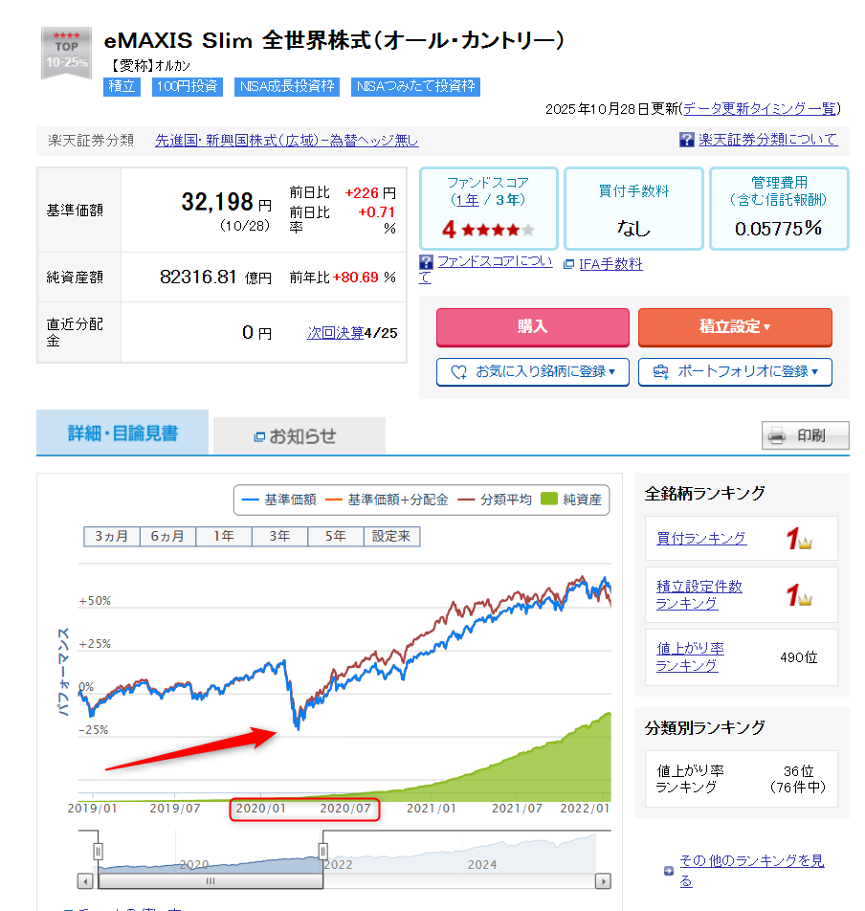Hide the 純資産 area in chart legend
Viewport: 865px width, 911px height.
click(x=571, y=500)
